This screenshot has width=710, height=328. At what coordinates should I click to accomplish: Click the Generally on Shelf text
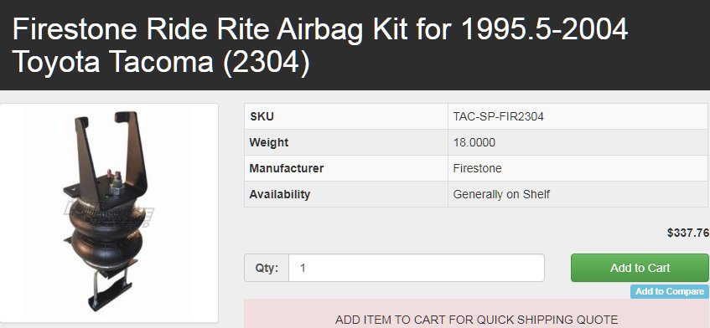tap(501, 194)
